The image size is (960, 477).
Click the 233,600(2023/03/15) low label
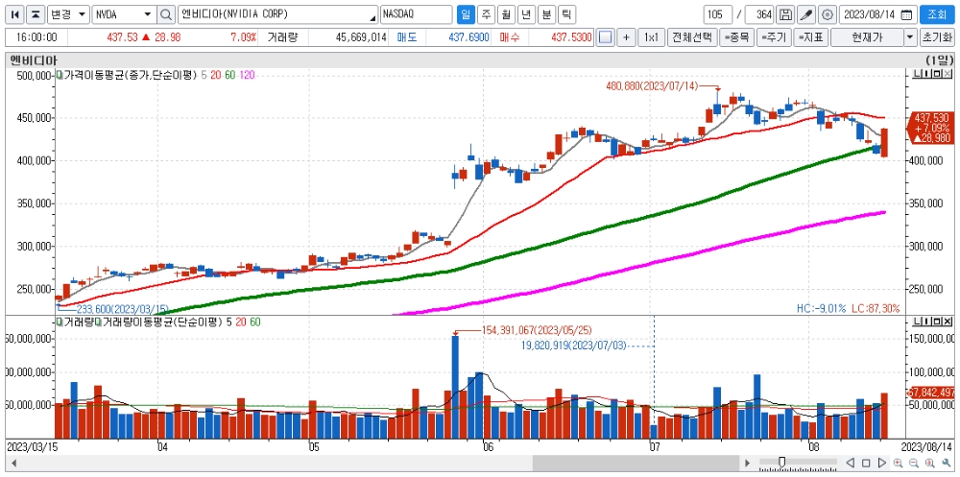click(x=121, y=310)
